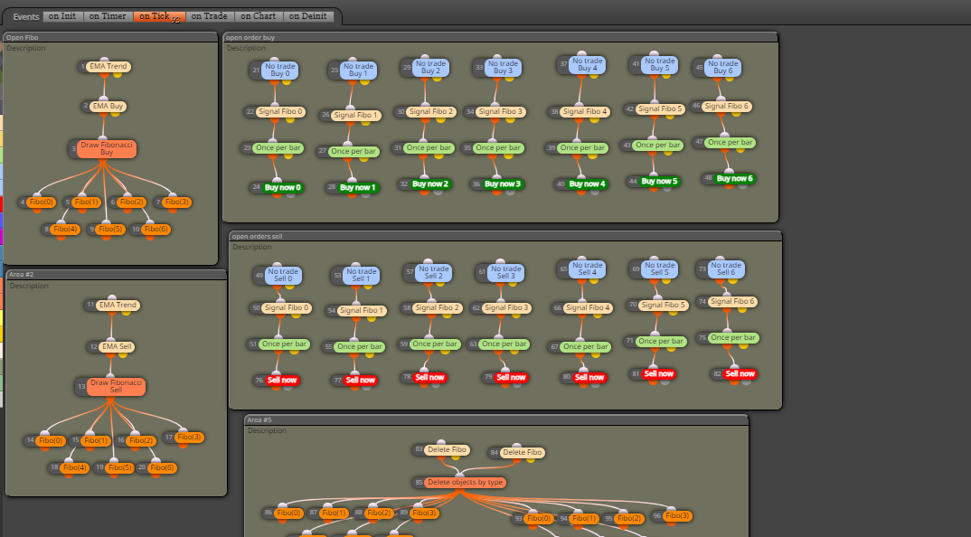This screenshot has width=971, height=537.
Task: Select the No trade Buy 4 block
Action: [588, 64]
